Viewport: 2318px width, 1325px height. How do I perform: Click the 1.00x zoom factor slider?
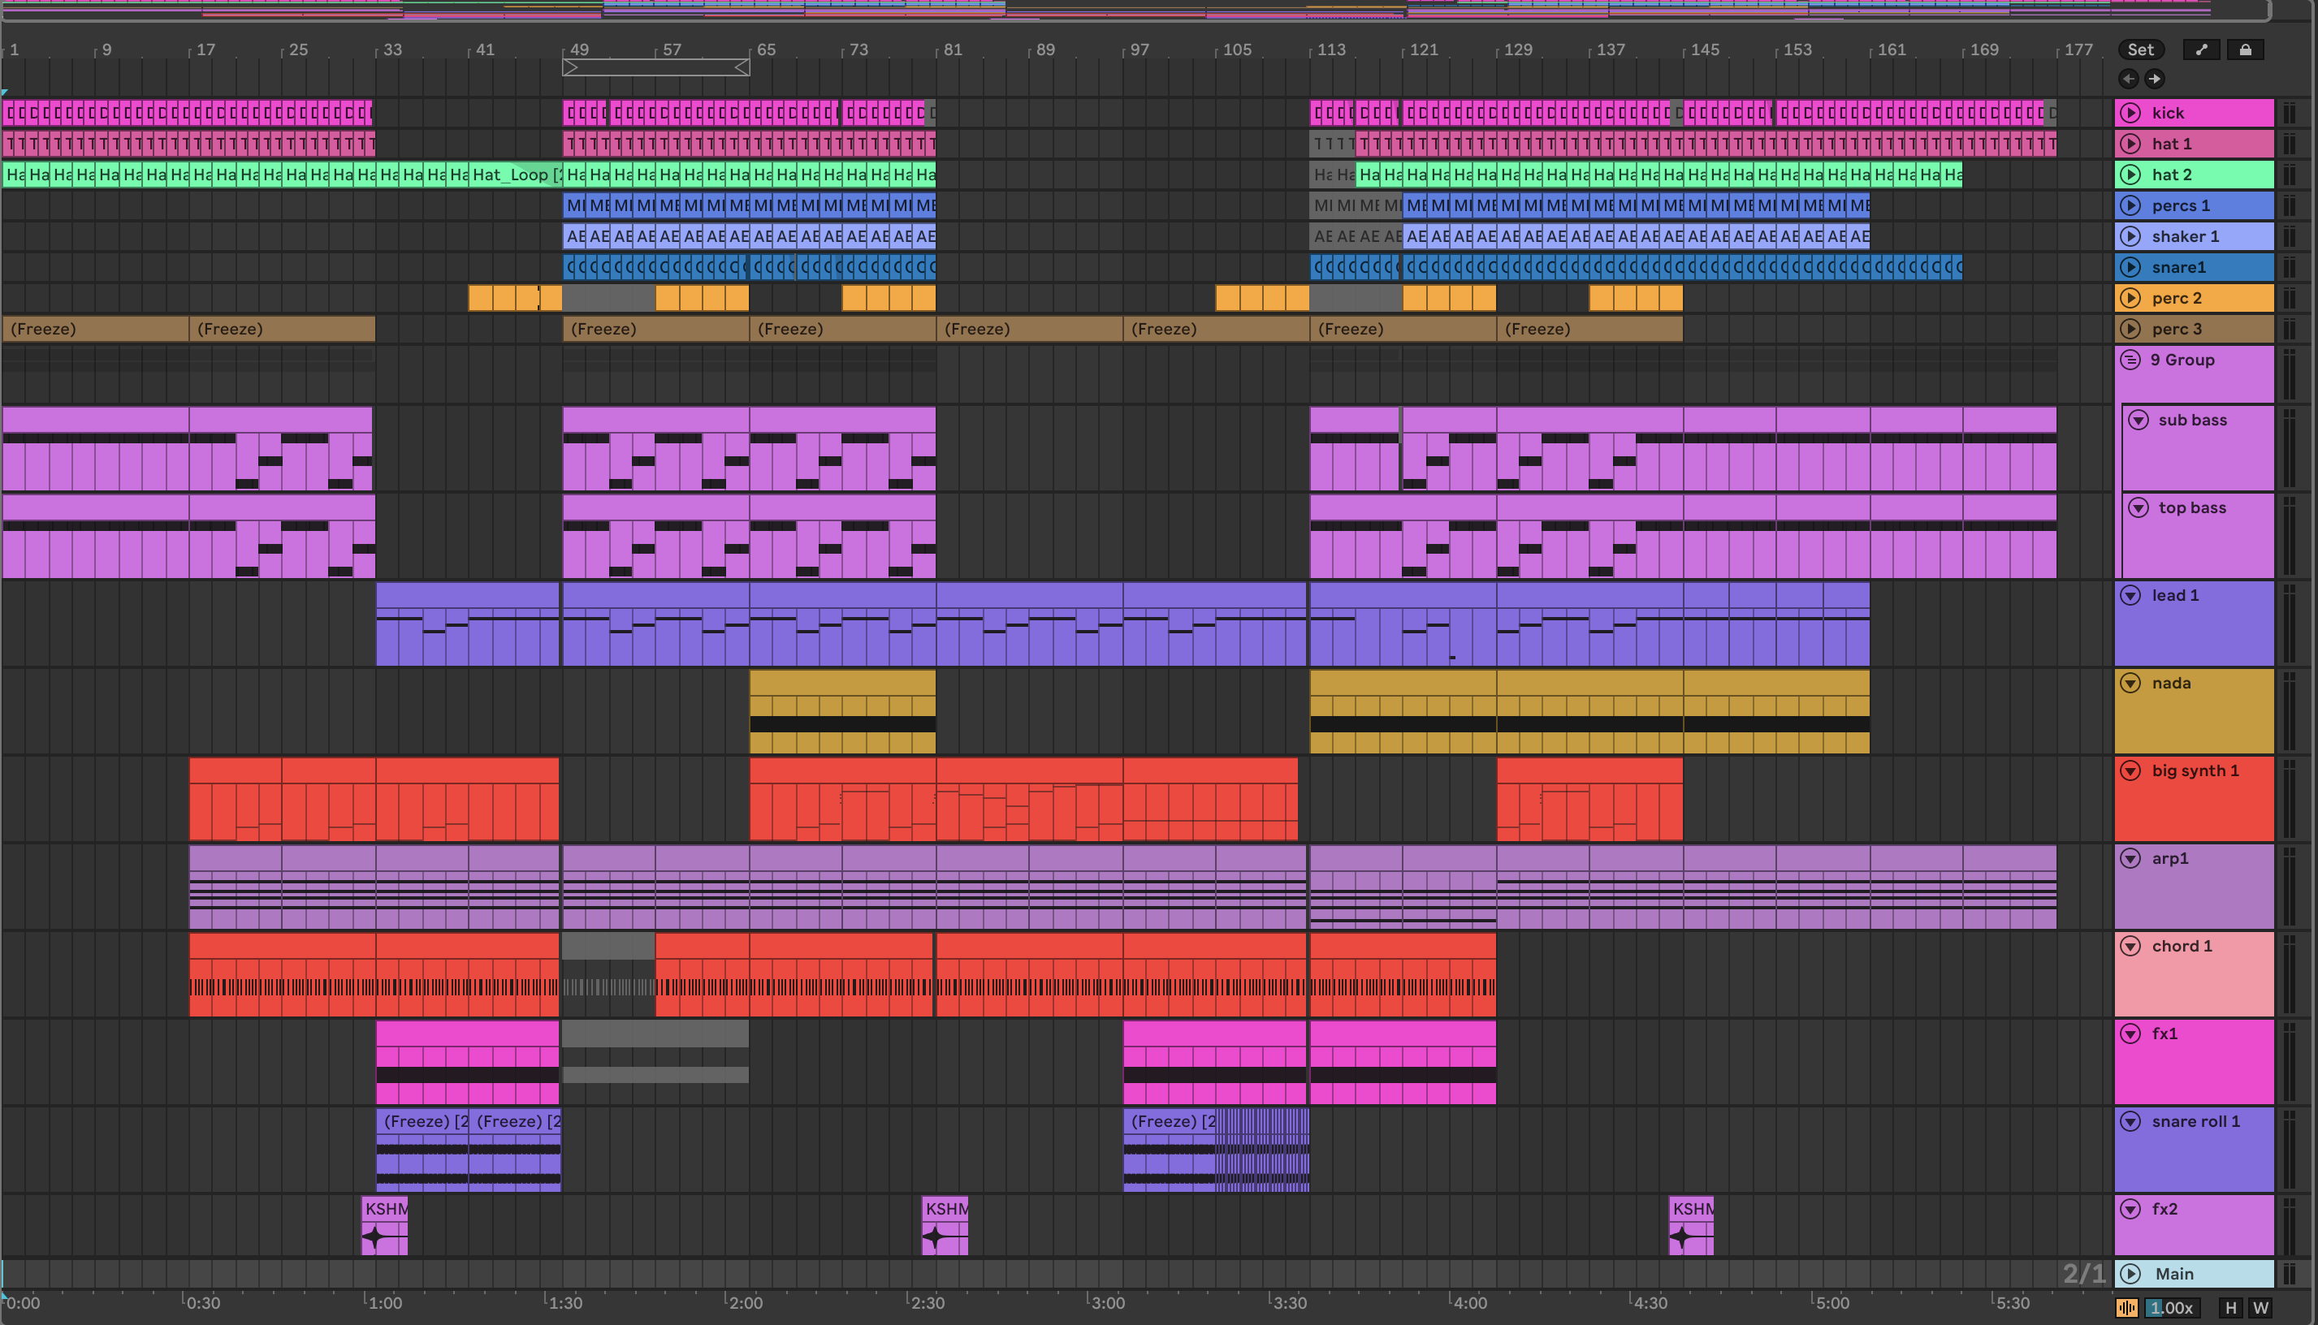click(x=2173, y=1308)
